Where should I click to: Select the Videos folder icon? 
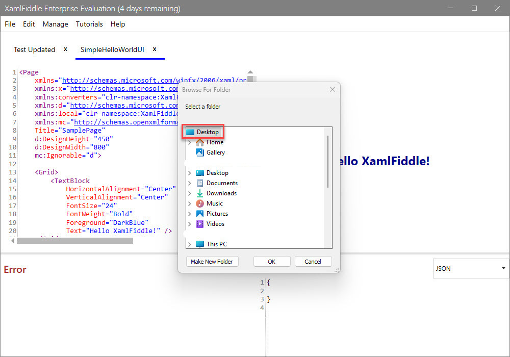pos(200,224)
